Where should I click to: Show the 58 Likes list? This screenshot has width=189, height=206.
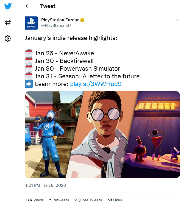tap(115, 200)
